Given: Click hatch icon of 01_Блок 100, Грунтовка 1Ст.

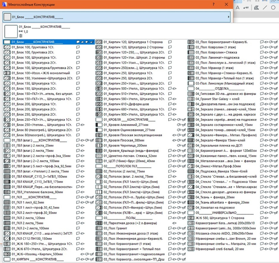Looking at the screenshot, I should pos(7,47).
